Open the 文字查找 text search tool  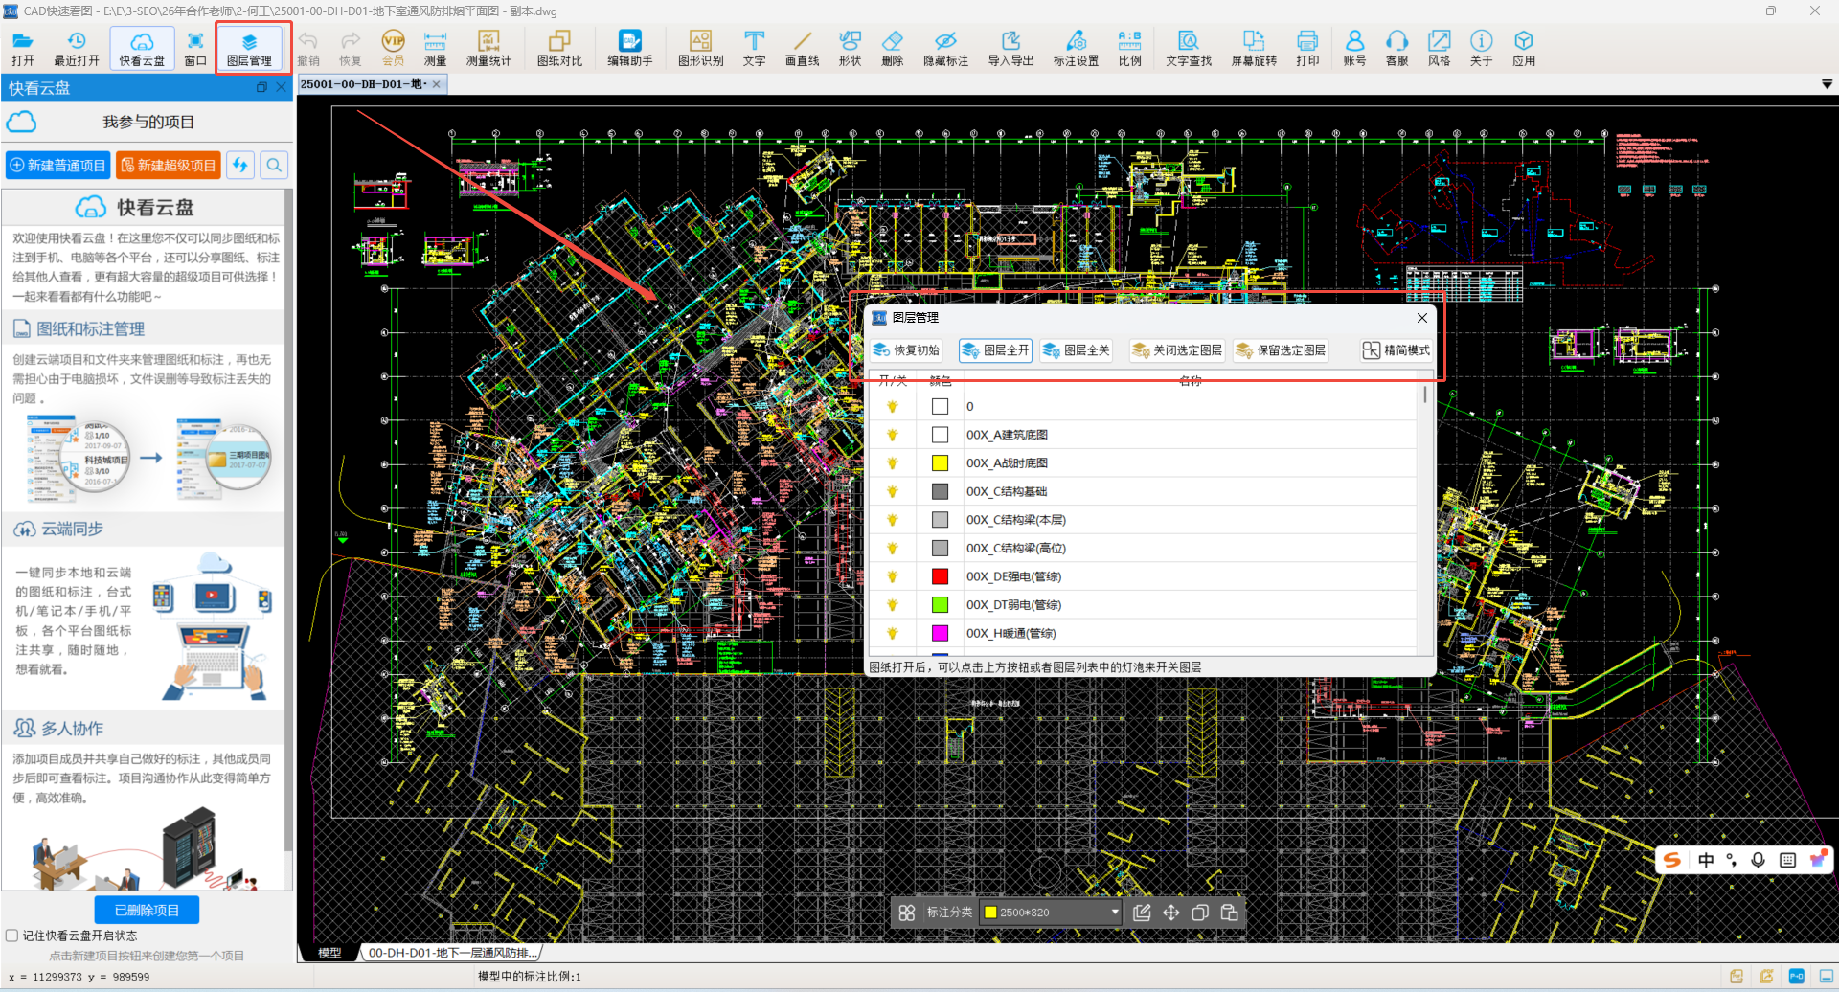(1188, 48)
